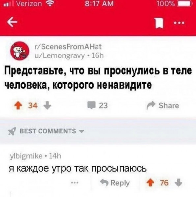Image resolution: width=196 pixels, height=197 pixels.
Task: Open the comment's three-dot options menu
Action: pyautogui.click(x=75, y=183)
